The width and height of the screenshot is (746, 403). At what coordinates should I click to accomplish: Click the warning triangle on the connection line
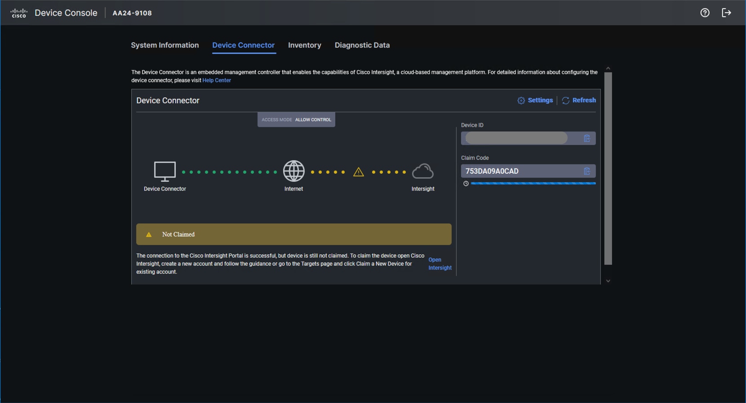pyautogui.click(x=359, y=172)
